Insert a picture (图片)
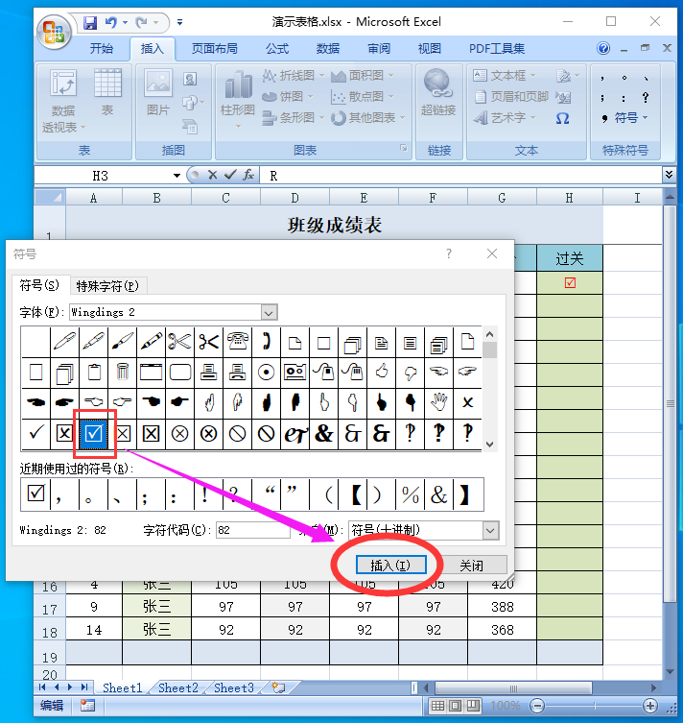Screen dimensions: 683x723 [158, 92]
